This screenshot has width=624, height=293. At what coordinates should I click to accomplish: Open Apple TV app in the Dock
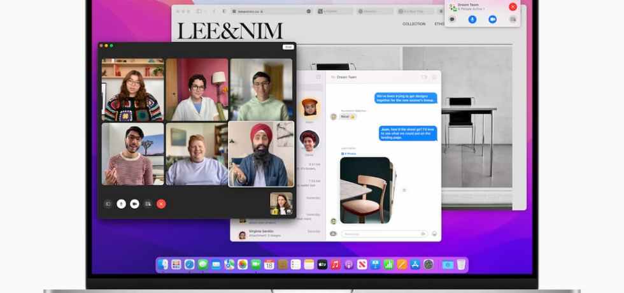coord(322,264)
